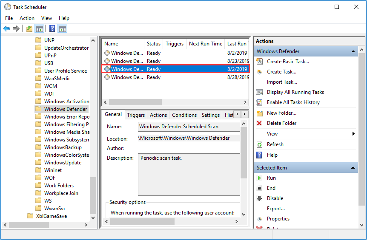Click the Create Task icon
This screenshot has height=240, width=367.
(259, 72)
